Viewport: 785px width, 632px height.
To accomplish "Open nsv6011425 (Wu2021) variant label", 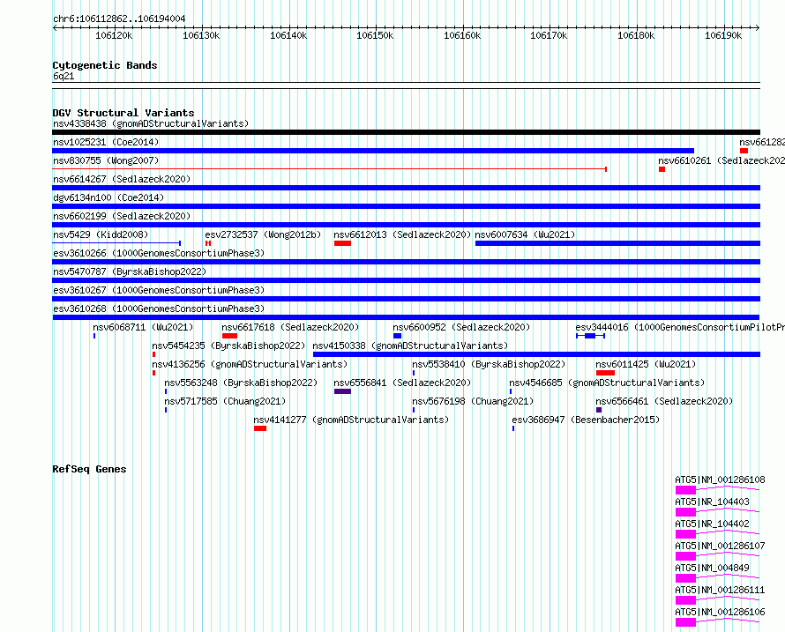I will 646,364.
